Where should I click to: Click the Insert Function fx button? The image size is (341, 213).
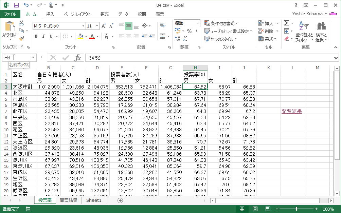pyautogui.click(x=77, y=58)
